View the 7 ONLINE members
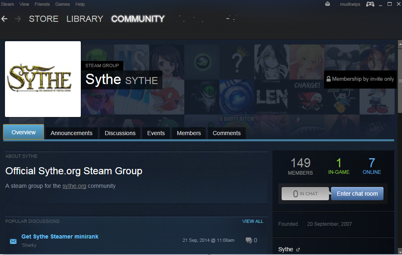Image resolution: width=402 pixels, height=255 pixels. [372, 166]
